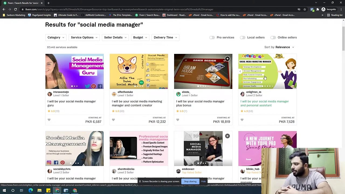Play the video on the elsida_ gig
345x194 pixels.
227,59
